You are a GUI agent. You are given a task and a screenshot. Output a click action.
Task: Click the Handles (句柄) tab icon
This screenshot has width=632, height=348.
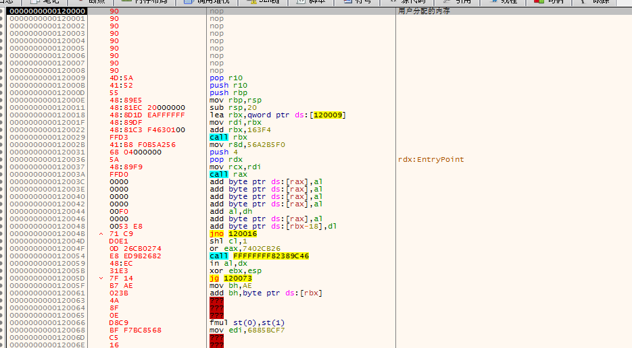(x=537, y=2)
